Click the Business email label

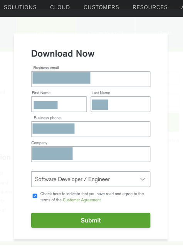click(46, 68)
